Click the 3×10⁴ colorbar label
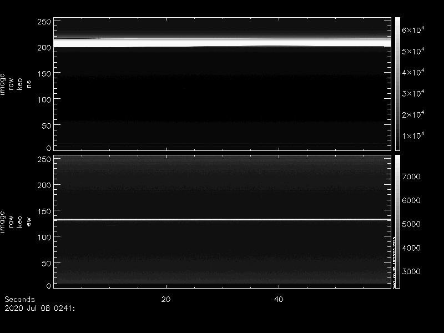This screenshot has height=333, width=444. tap(413, 94)
